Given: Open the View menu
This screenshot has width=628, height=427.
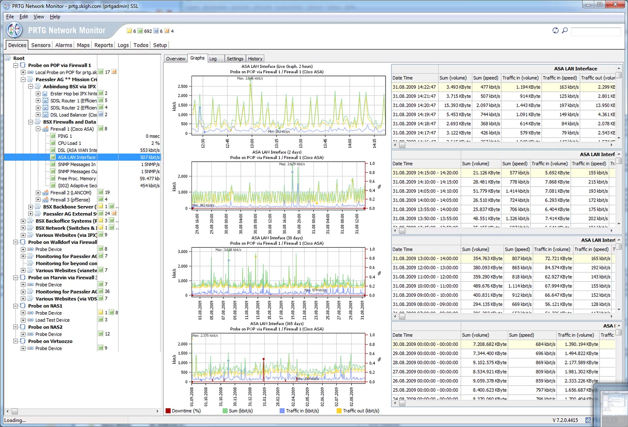Looking at the screenshot, I should [x=39, y=17].
